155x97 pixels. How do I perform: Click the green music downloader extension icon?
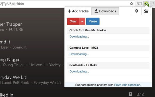coord(146,4)
